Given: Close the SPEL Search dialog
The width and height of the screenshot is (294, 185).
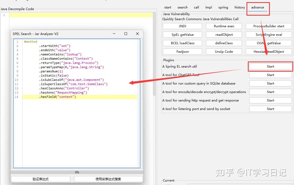Looking at the screenshot, I should point(137,34).
